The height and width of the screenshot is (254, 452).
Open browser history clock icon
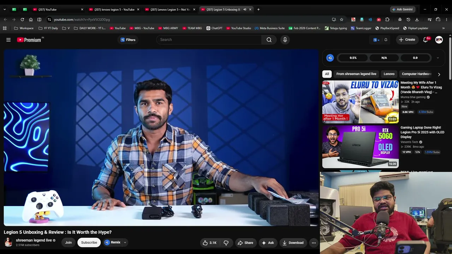pyautogui.click(x=408, y=19)
